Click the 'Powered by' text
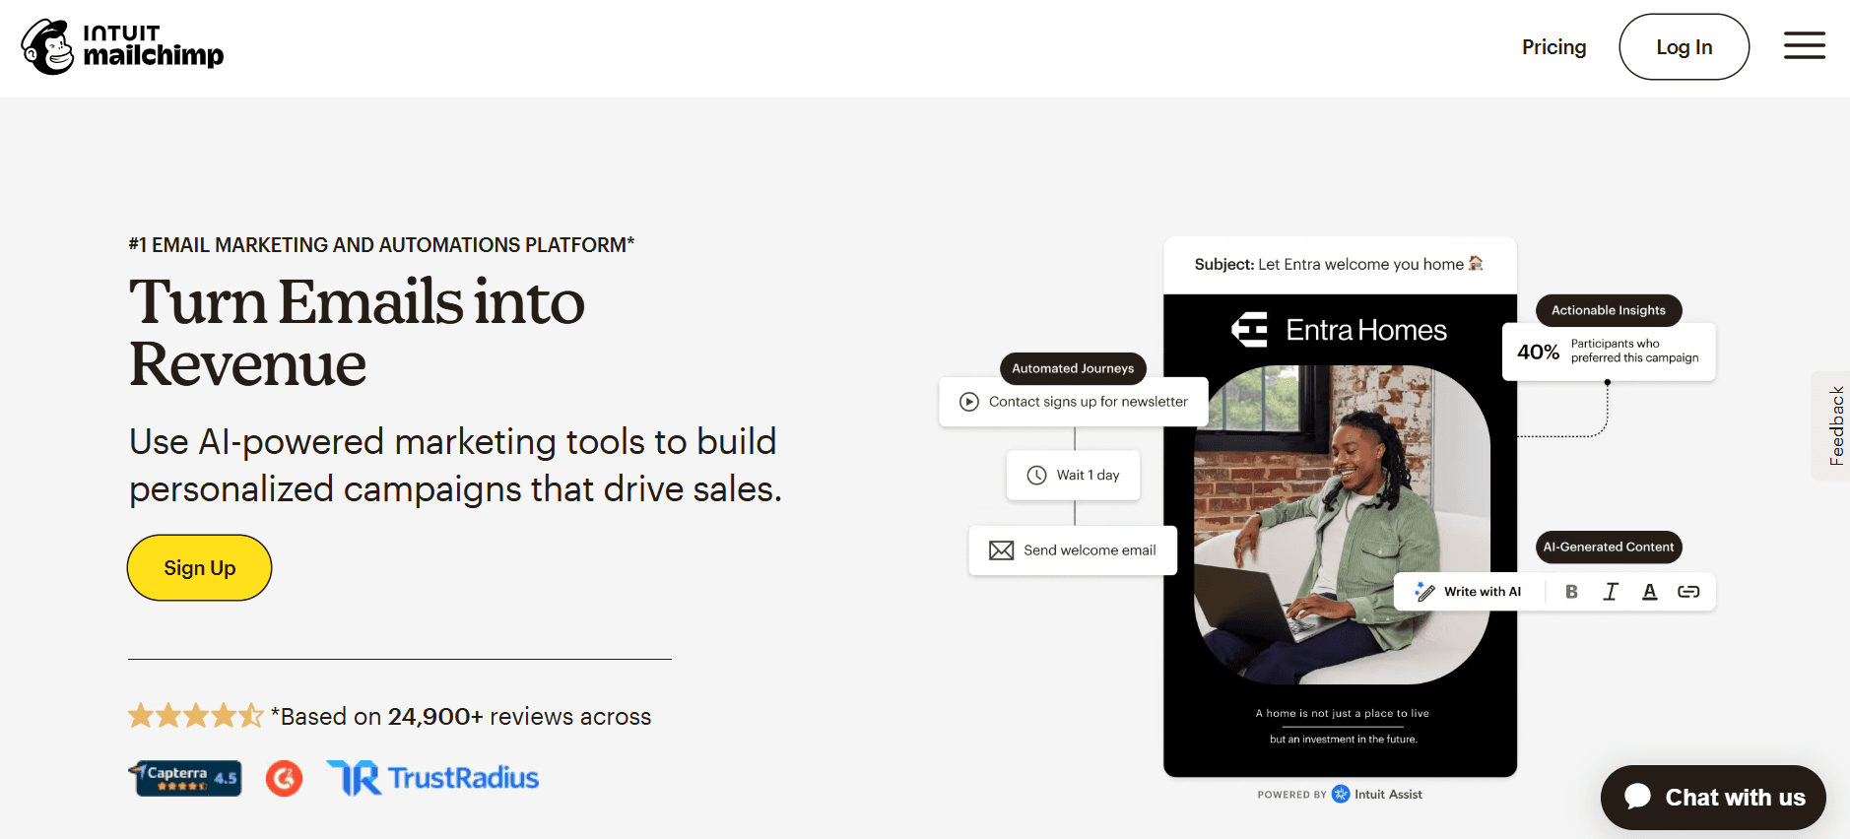1850x839 pixels. (x=1291, y=795)
